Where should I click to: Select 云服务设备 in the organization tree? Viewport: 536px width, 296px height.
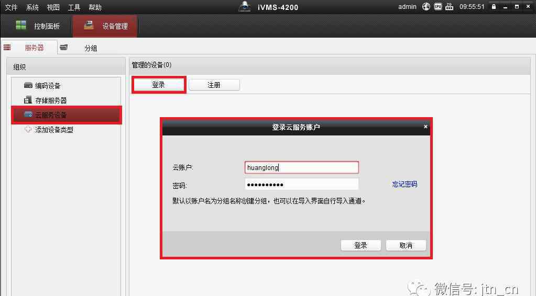coord(50,115)
